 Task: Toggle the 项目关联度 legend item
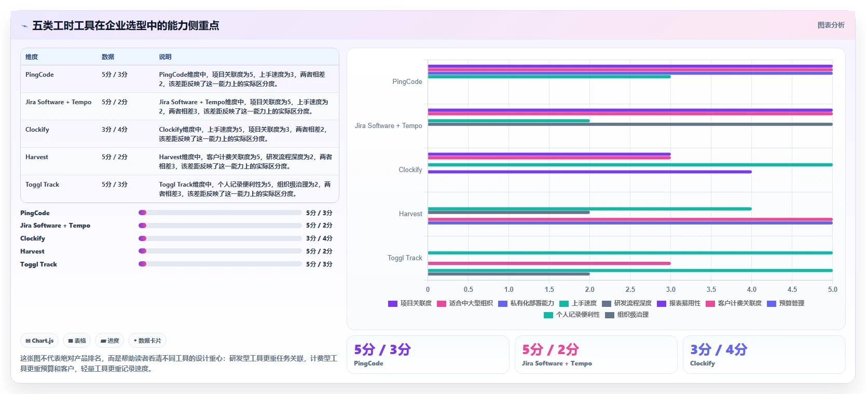[410, 303]
